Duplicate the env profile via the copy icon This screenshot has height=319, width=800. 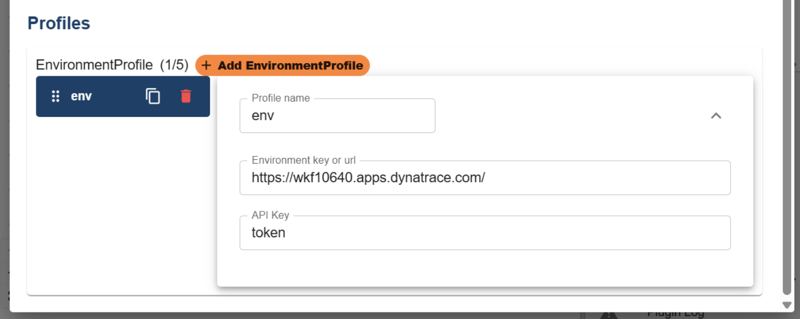(x=153, y=96)
